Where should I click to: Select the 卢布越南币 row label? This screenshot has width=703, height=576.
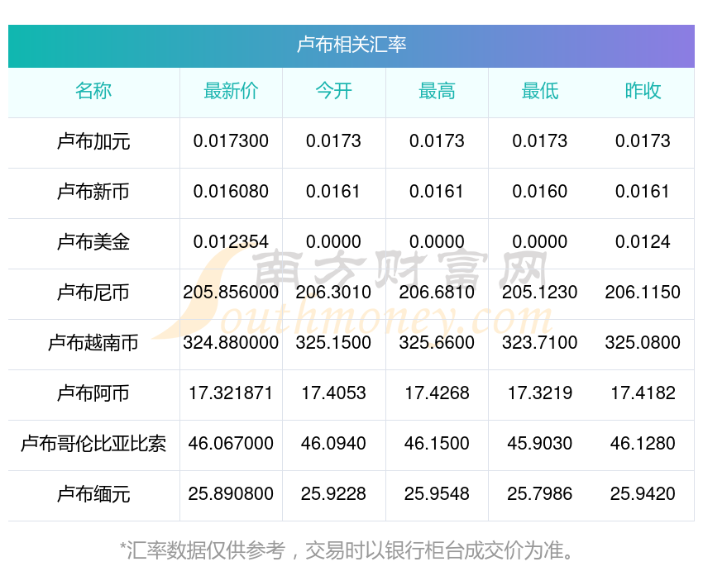point(93,343)
